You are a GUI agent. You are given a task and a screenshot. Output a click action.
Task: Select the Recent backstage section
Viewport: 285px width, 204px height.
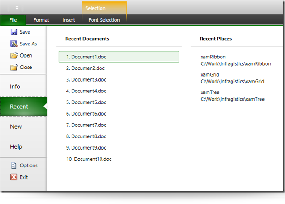(x=24, y=107)
